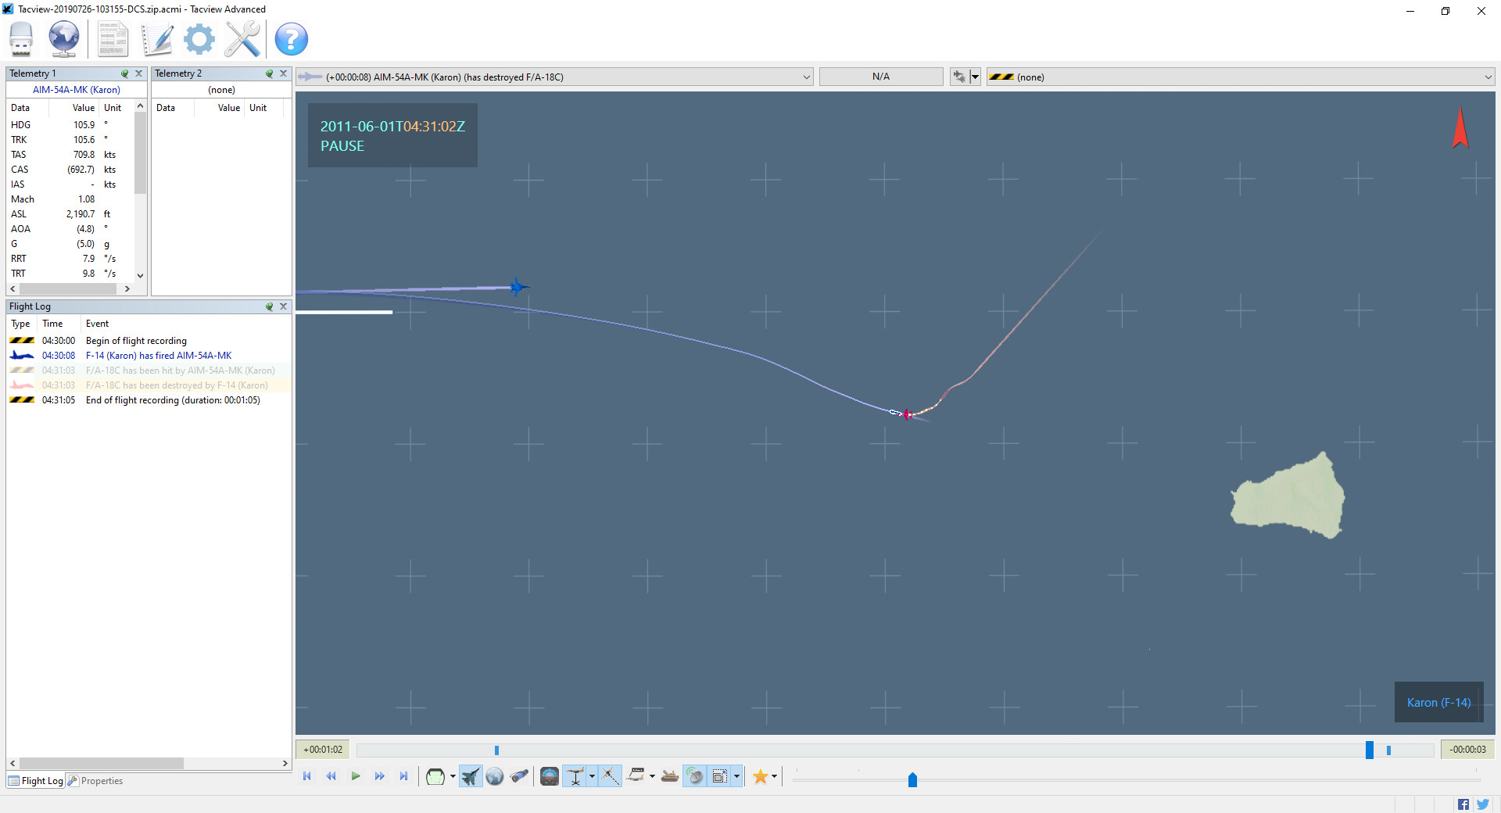1501x813 pixels.
Task: Close the Telemetry 2 panel
Action: click(283, 73)
